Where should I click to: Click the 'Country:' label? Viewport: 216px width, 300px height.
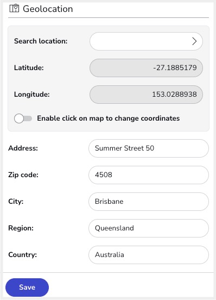[x=23, y=255]
